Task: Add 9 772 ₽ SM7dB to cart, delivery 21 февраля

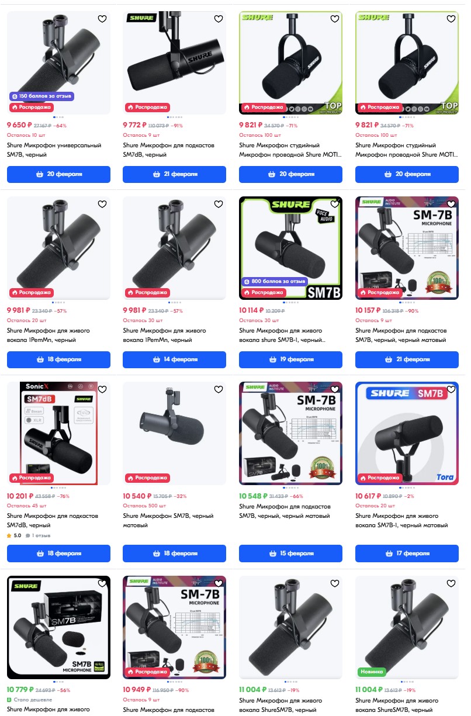Action: point(174,174)
